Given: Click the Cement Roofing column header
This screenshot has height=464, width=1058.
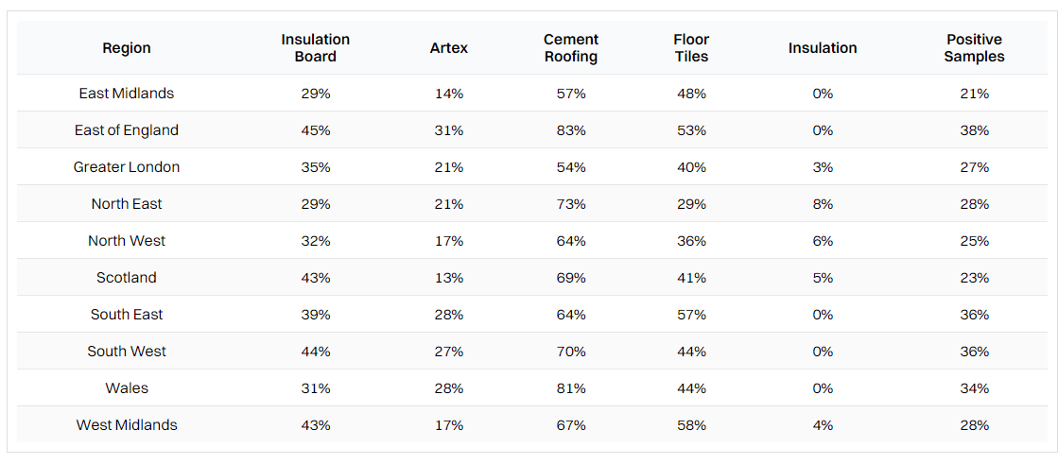Looking at the screenshot, I should 571,48.
